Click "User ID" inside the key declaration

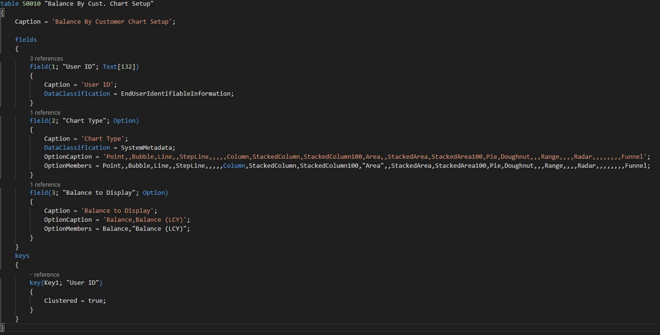coord(83,283)
